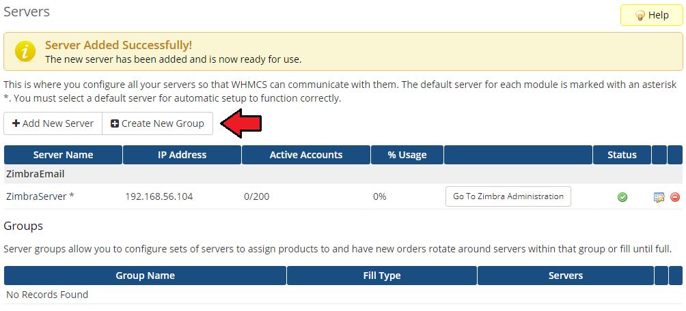Screen dimensions: 686x311
Task: Click the Server Added Successfully! message
Action: tap(119, 46)
